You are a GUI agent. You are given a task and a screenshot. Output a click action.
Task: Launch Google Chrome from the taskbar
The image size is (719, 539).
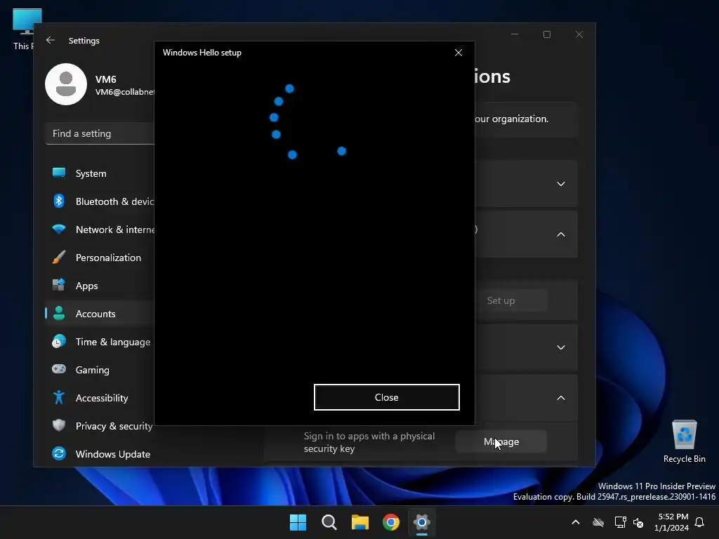[x=391, y=522]
